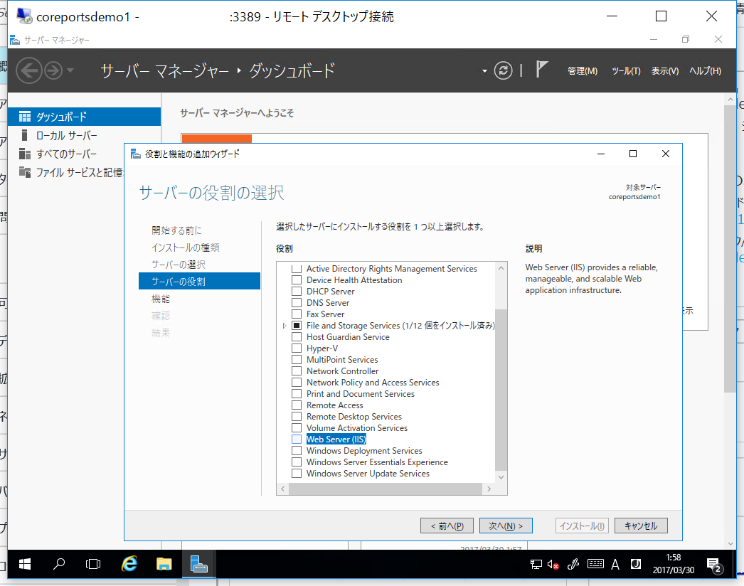This screenshot has width=744, height=586.
Task: Open taskbar search
Action: [59, 564]
